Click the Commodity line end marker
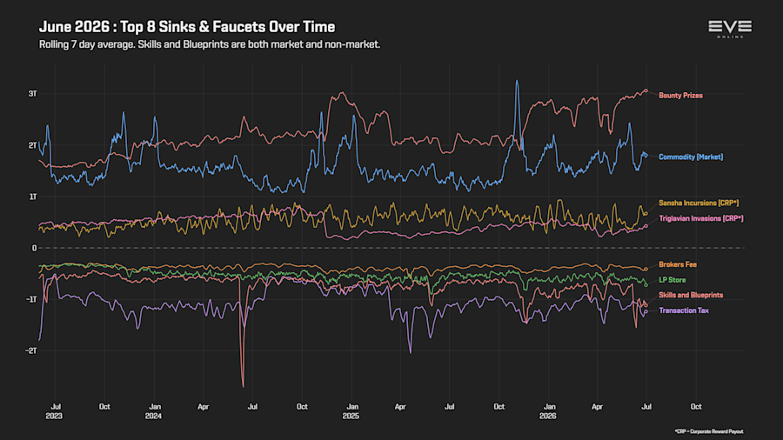This screenshot has width=783, height=440. [x=646, y=156]
